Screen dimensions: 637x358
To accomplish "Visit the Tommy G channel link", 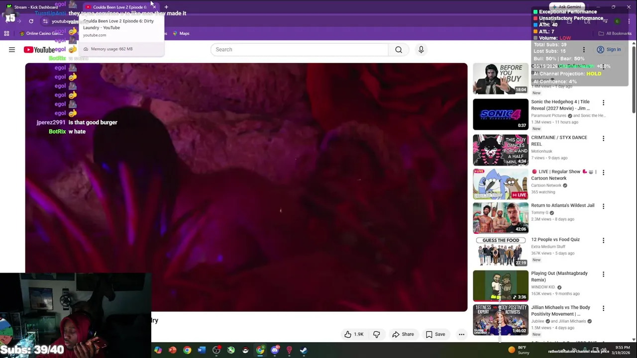I will [x=539, y=213].
